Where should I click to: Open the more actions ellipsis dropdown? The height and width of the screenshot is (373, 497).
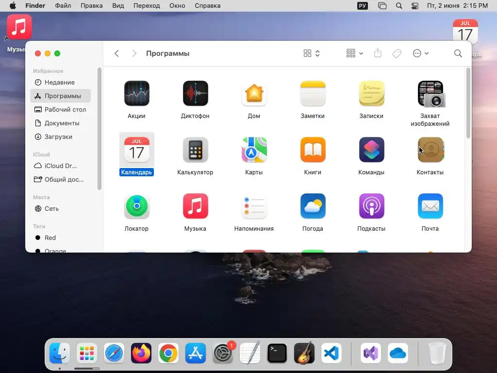click(x=421, y=53)
